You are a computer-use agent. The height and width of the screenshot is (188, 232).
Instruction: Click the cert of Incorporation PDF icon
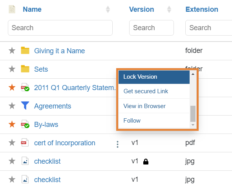pos(25,143)
